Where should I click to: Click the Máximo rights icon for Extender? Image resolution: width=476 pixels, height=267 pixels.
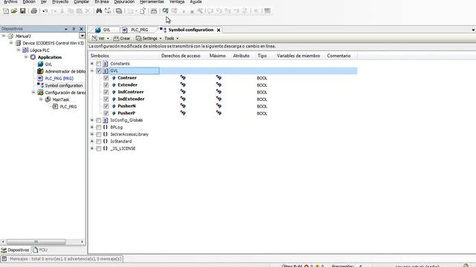[219, 85]
